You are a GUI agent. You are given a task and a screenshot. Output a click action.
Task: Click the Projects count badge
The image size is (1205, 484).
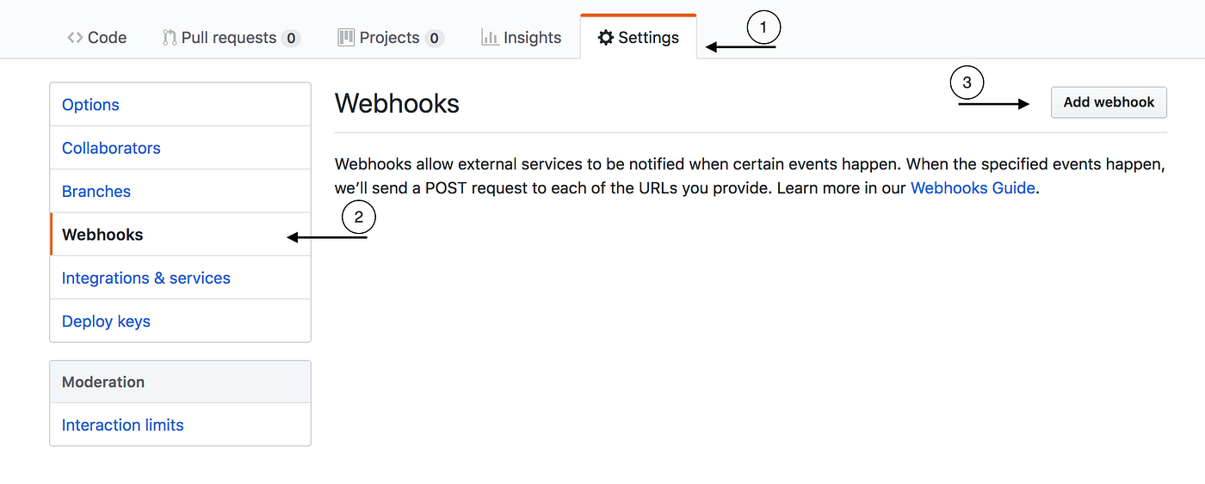435,38
